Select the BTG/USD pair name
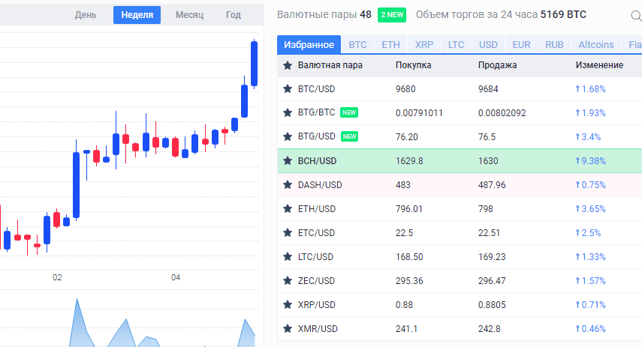Image resolution: width=642 pixels, height=347 pixels. [317, 136]
